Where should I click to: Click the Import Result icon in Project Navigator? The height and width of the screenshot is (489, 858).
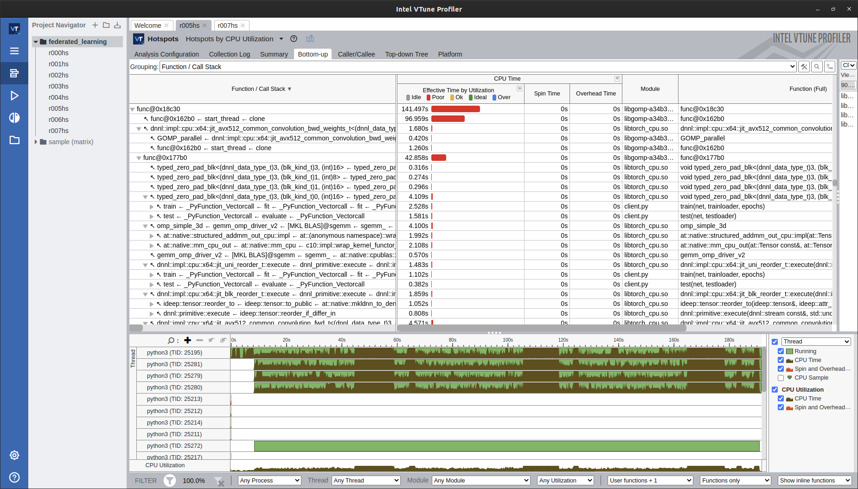117,25
